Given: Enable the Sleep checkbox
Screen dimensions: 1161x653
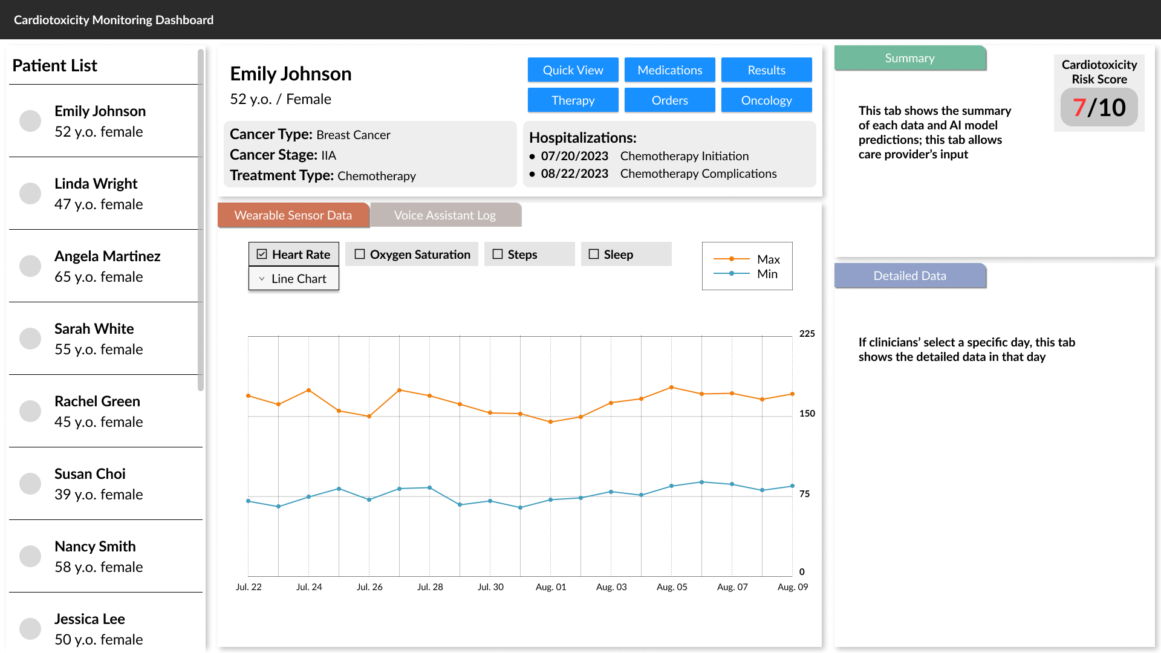Looking at the screenshot, I should pyautogui.click(x=594, y=254).
